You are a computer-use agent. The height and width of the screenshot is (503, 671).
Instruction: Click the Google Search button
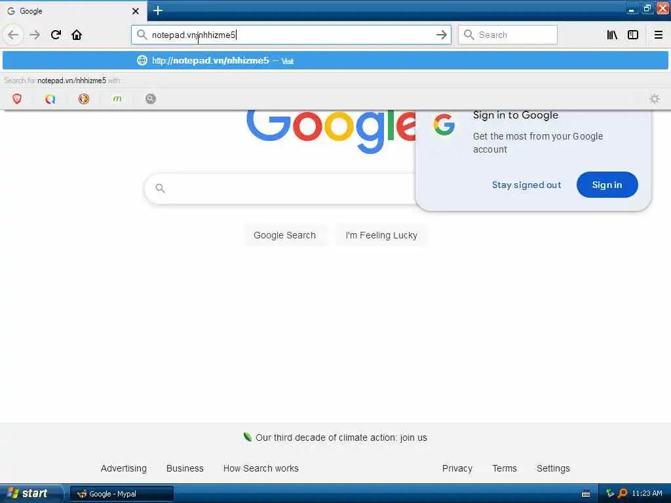point(284,235)
